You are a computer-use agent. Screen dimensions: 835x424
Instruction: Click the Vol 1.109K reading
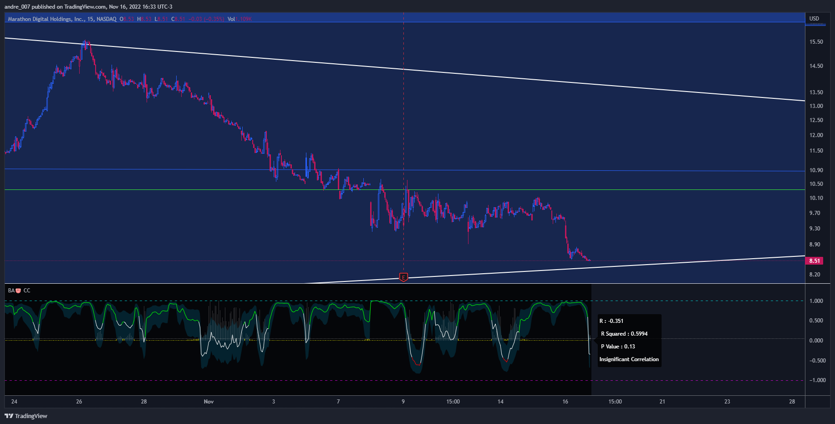tap(239, 19)
